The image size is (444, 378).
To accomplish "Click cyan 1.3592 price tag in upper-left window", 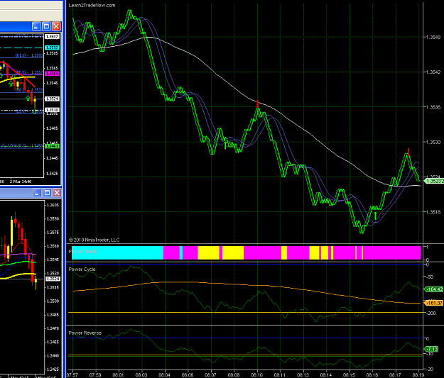I will pos(52,48).
